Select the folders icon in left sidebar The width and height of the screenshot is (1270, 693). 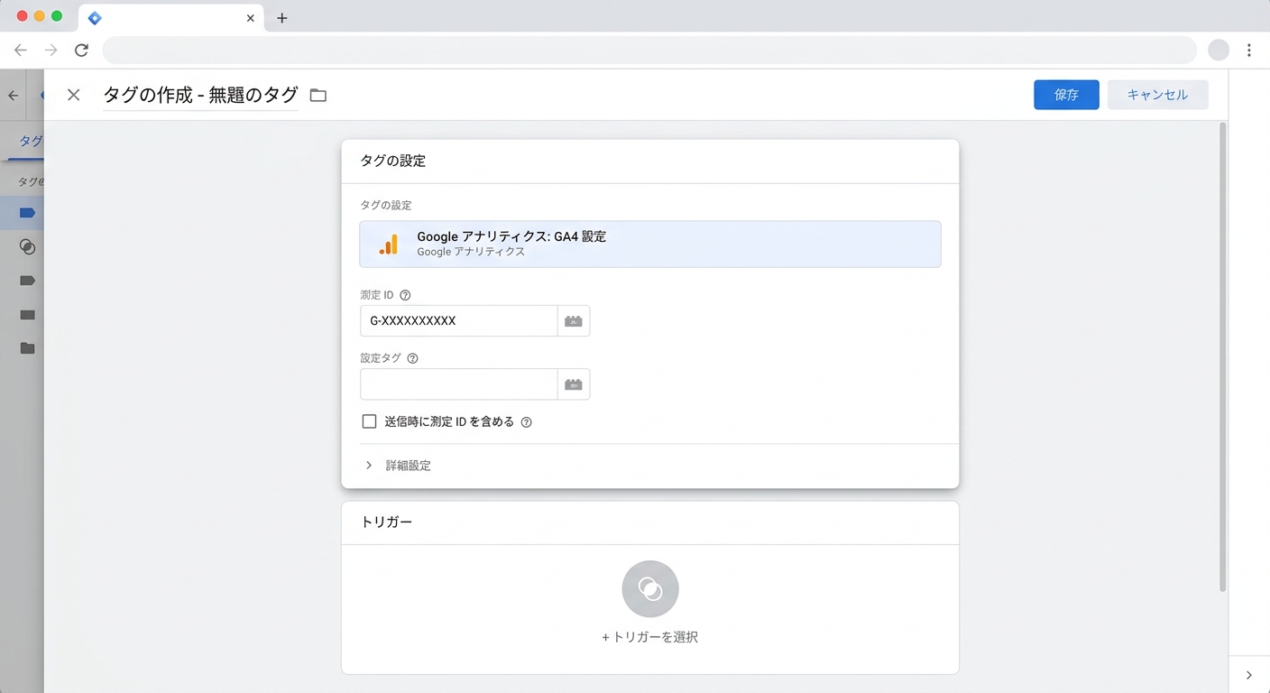28,348
